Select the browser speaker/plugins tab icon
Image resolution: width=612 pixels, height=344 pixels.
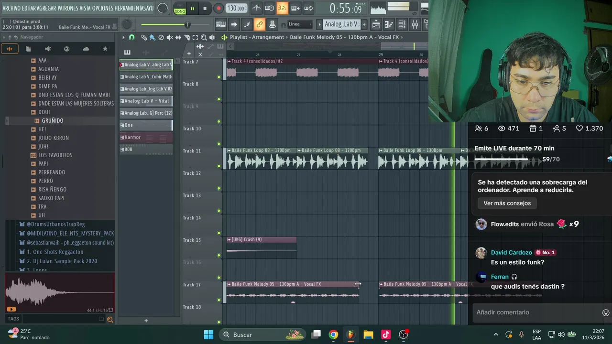(47, 49)
